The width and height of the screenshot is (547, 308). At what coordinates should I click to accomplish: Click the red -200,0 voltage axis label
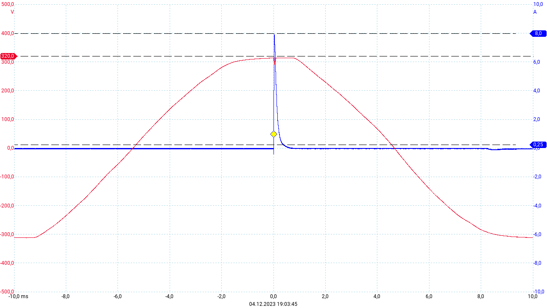[7, 206]
